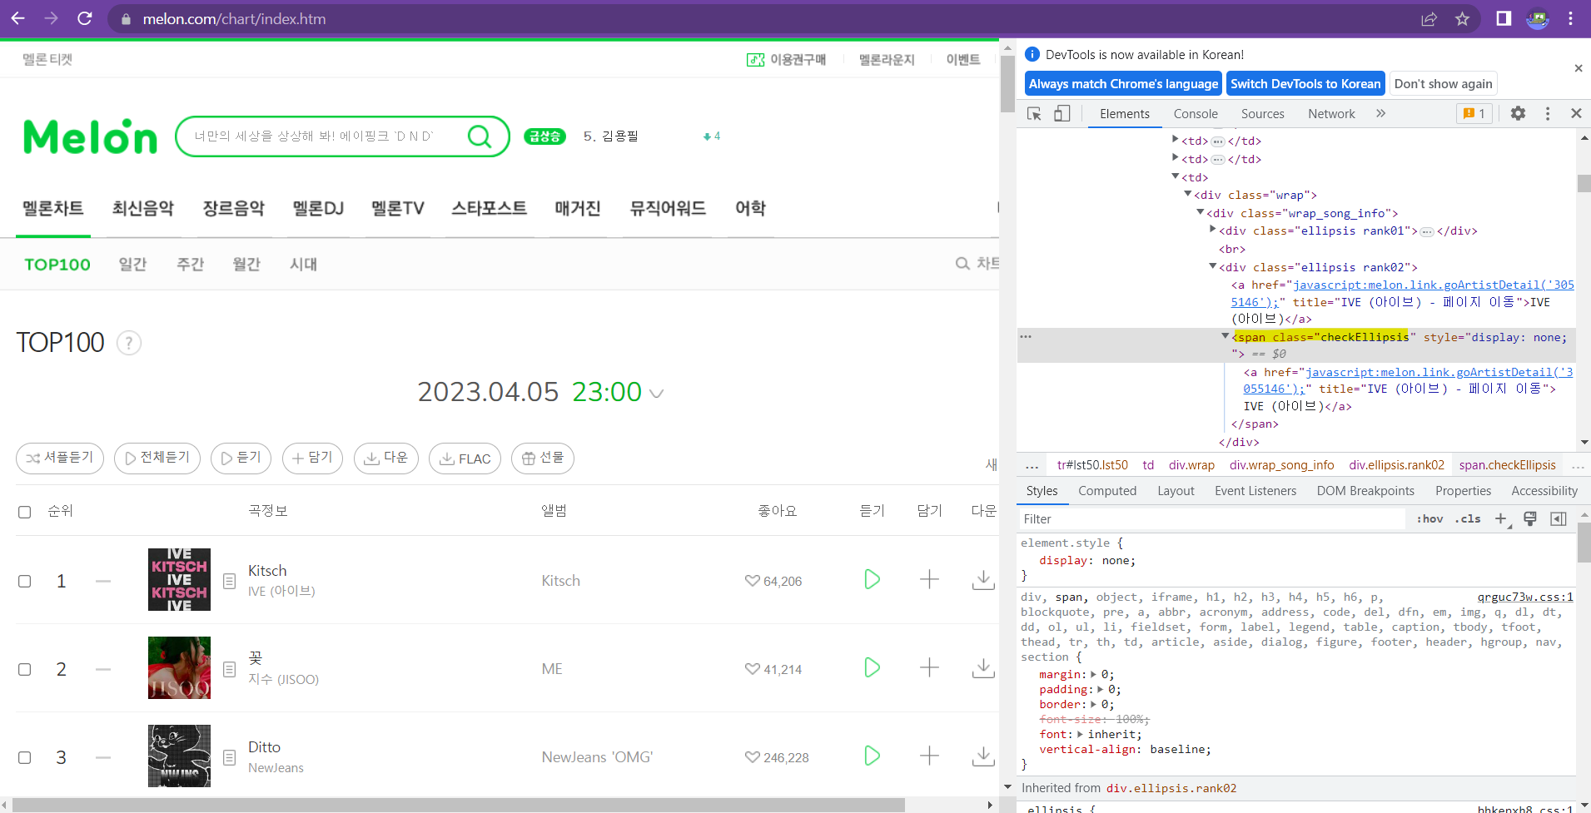This screenshot has height=813, width=1591.
Task: Open DevTools customize three-dot menu
Action: pos(1548,113)
